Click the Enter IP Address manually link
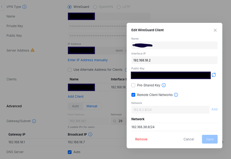This screenshot has height=159, width=231. (88, 60)
